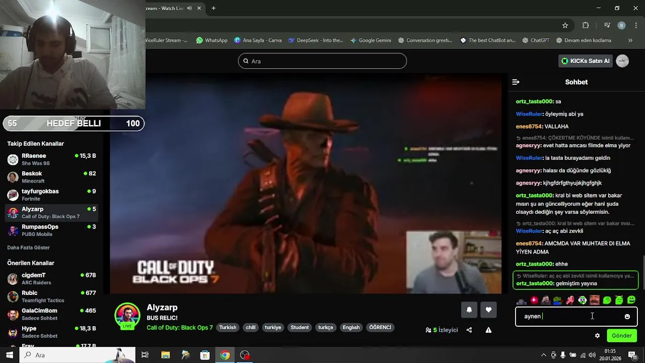645x363 pixels.
Task: Open the tayfurgokbas channel
Action: [51, 195]
